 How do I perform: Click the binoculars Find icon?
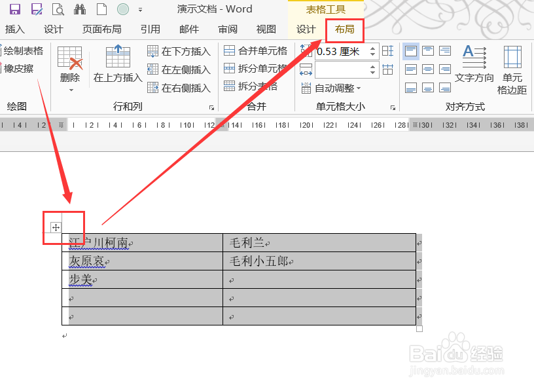80,9
